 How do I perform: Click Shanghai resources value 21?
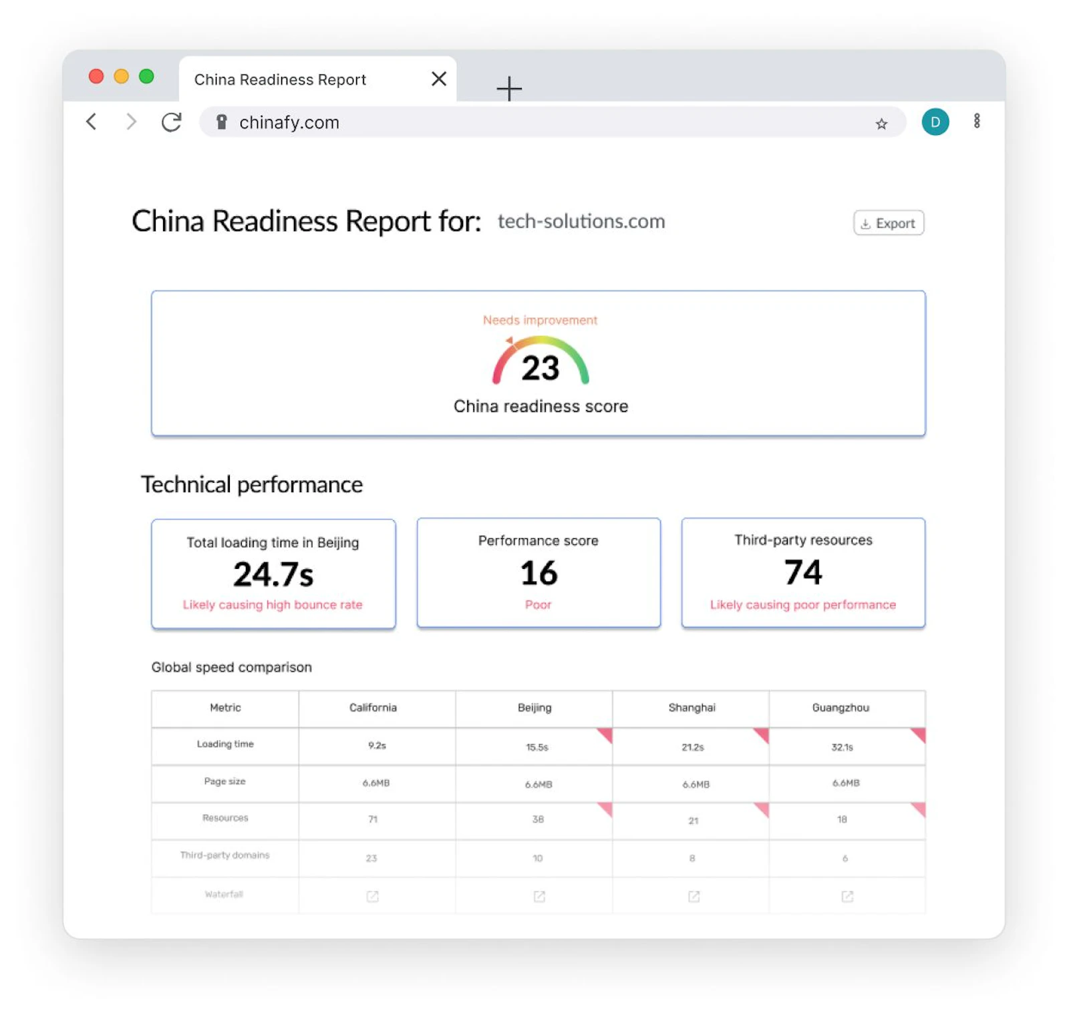point(694,820)
